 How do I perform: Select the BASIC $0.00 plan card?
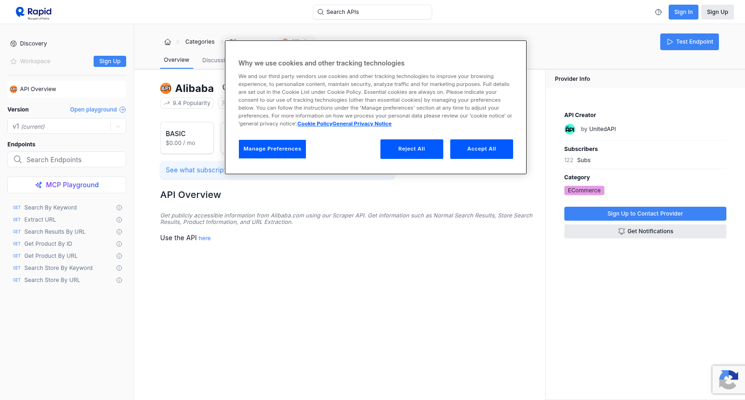tap(187, 138)
